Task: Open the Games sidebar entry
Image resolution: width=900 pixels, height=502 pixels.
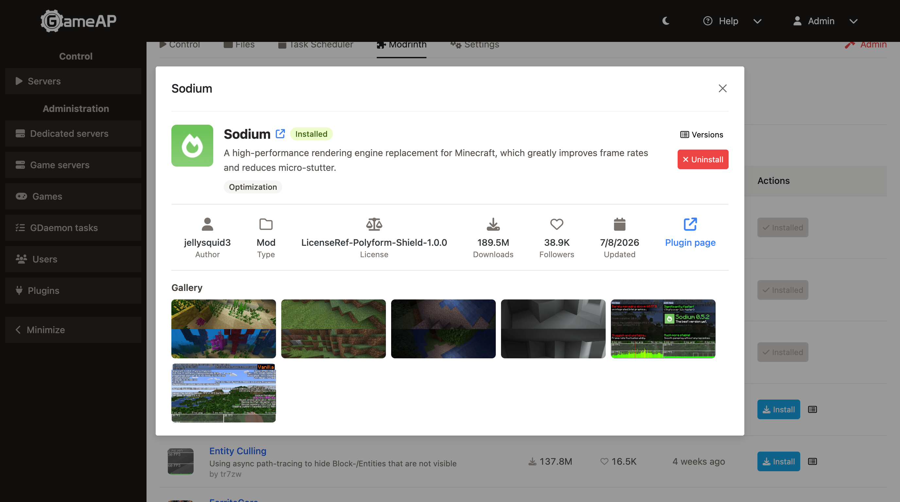Action: pyautogui.click(x=73, y=196)
